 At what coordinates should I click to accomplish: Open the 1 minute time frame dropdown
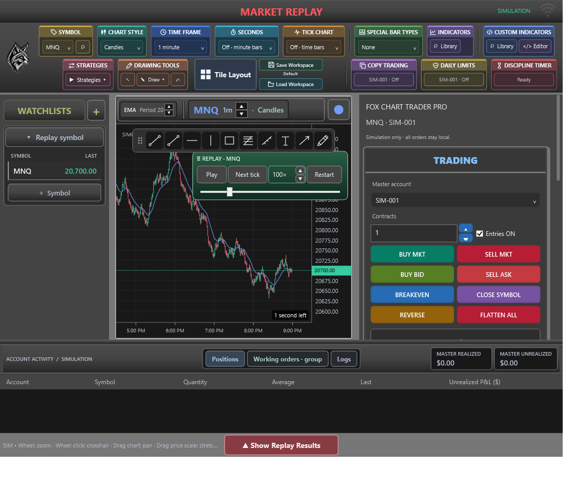[181, 47]
